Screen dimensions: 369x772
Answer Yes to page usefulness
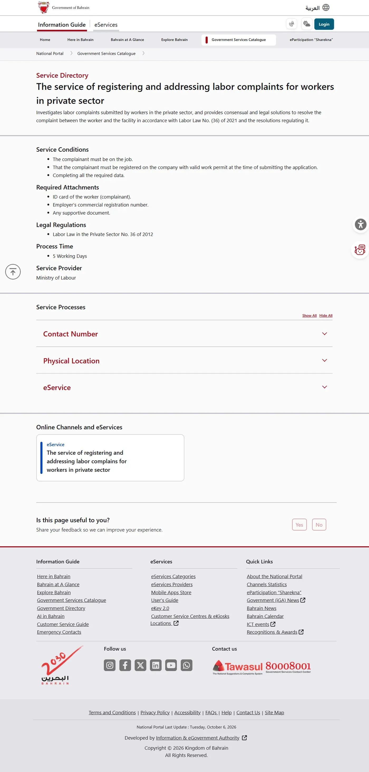click(x=299, y=524)
